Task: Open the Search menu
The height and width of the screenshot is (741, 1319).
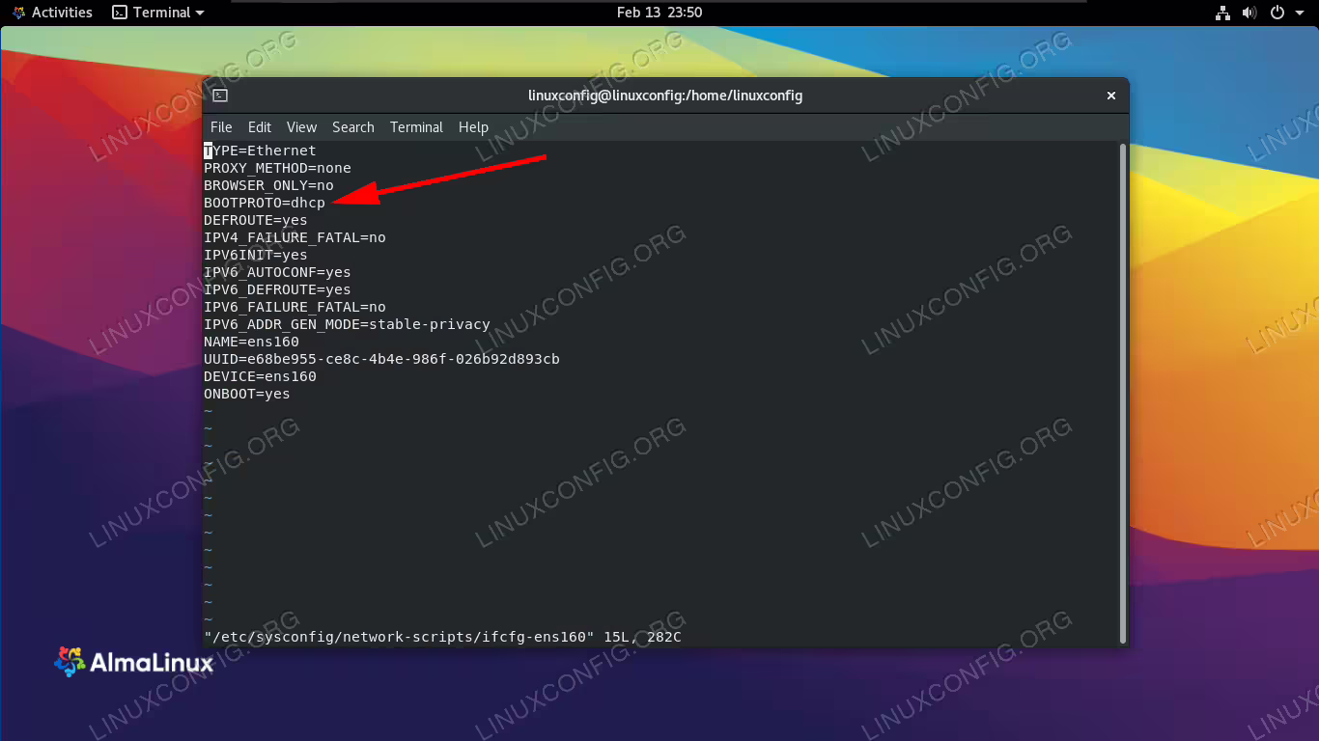Action: pyautogui.click(x=353, y=127)
